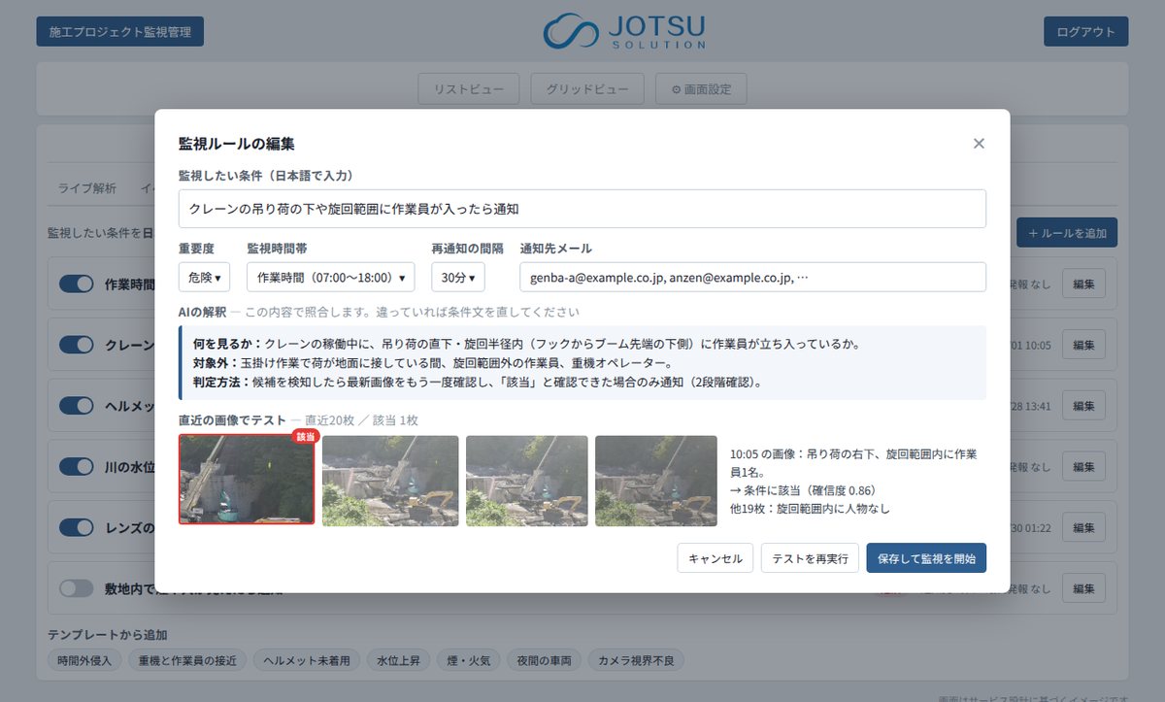Open the fourth test image thumbnail
1165x702 pixels.
click(x=656, y=481)
